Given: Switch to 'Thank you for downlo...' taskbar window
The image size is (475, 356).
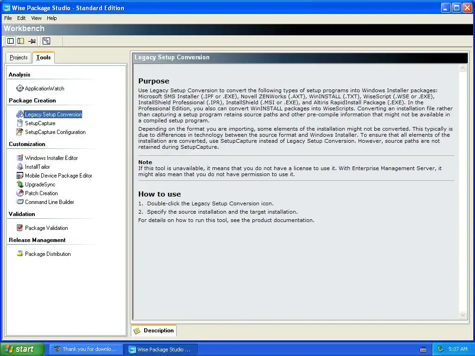Looking at the screenshot, I should [x=86, y=349].
